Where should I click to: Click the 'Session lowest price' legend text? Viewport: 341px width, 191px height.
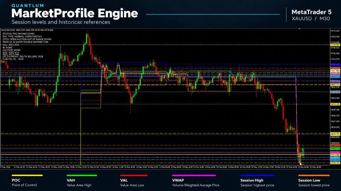[x=314, y=185]
